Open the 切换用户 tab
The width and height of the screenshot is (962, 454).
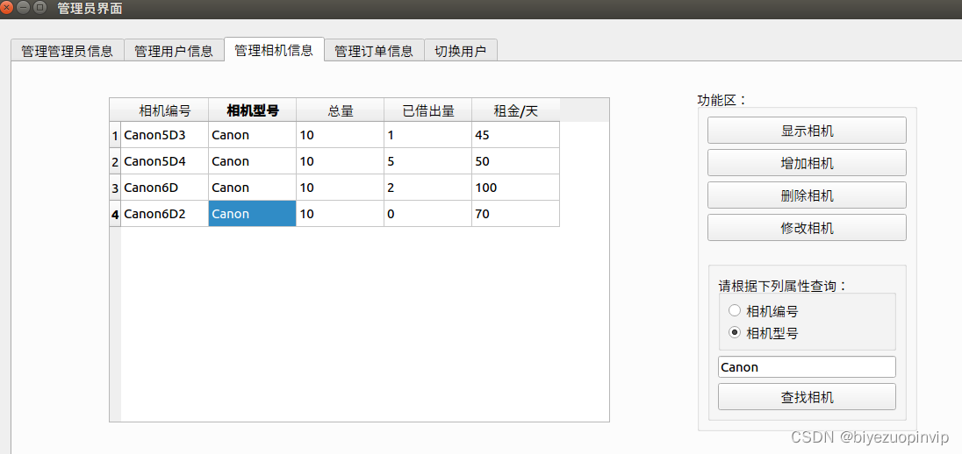(x=461, y=50)
